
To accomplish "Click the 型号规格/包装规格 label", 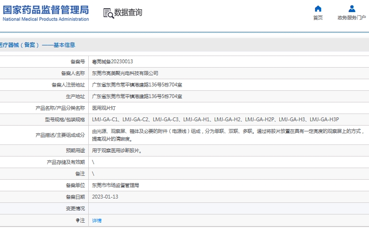I will [65, 119].
